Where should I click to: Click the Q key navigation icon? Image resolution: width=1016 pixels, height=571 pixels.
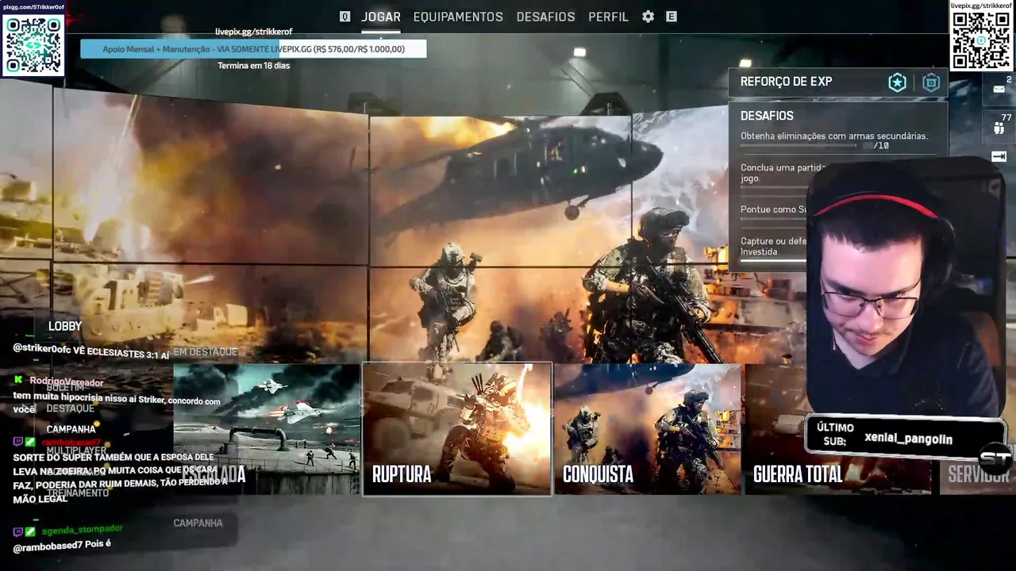pos(344,17)
